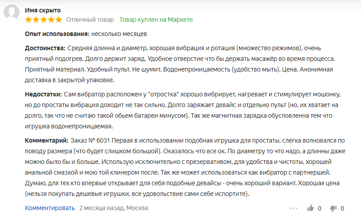This screenshot has height=219, width=361.
Task: Click the "Отличный товар" rating text
Action: (90, 20)
